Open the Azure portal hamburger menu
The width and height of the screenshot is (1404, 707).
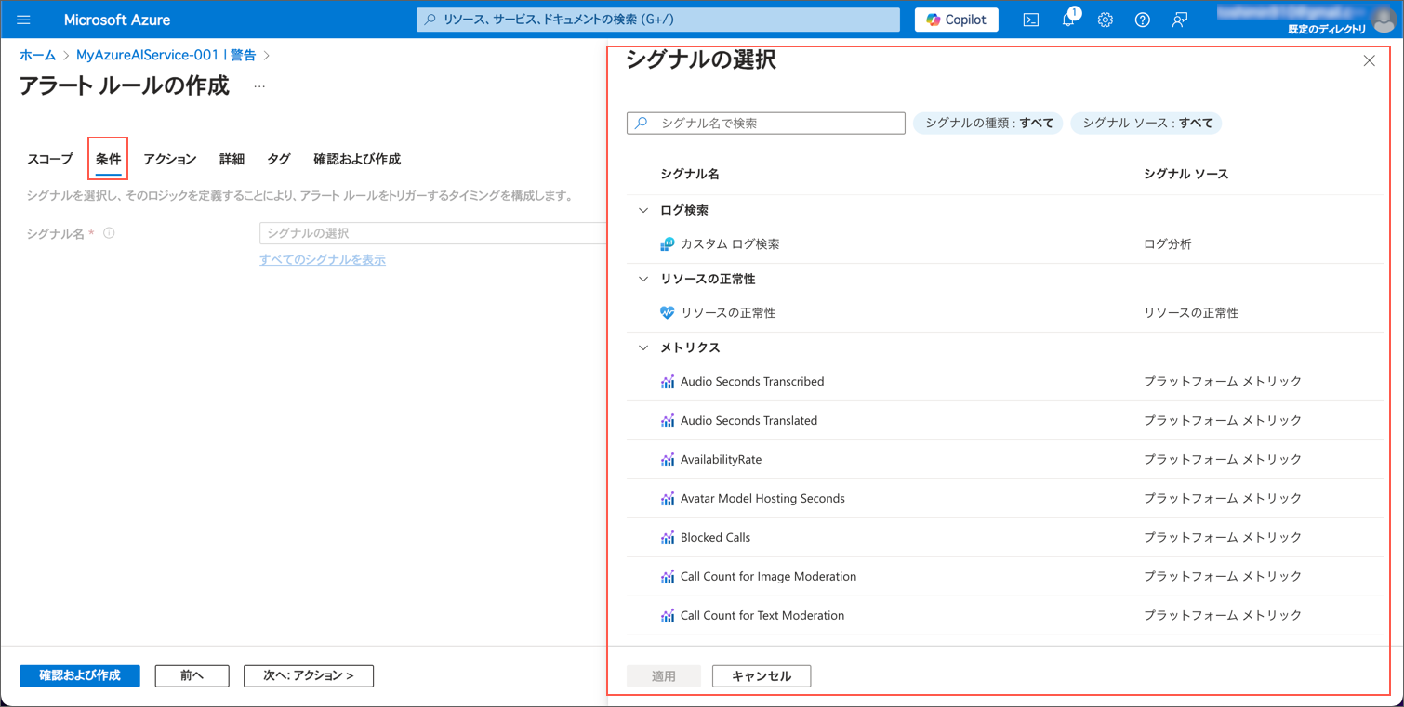[24, 20]
